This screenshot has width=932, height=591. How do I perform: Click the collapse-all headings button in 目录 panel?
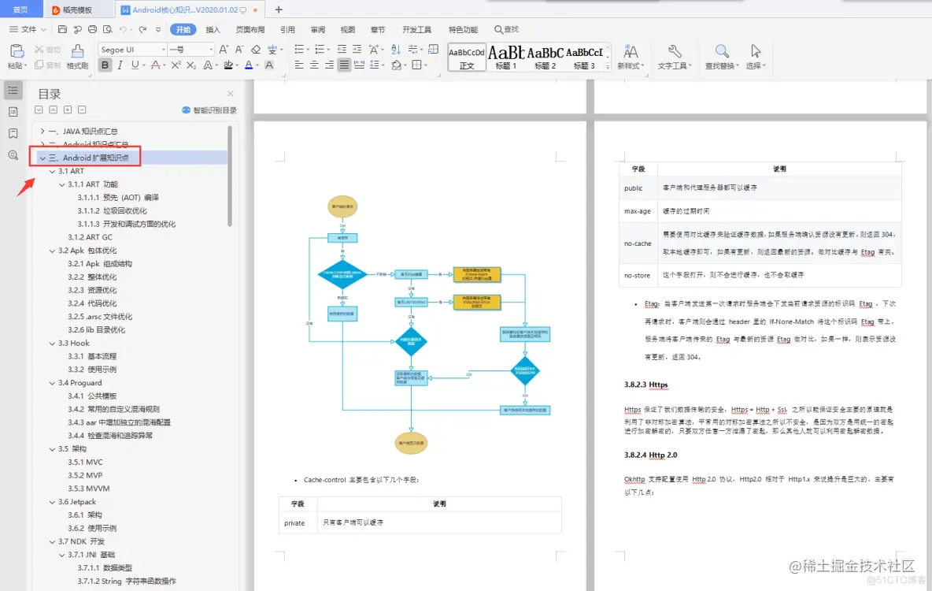tap(82, 109)
